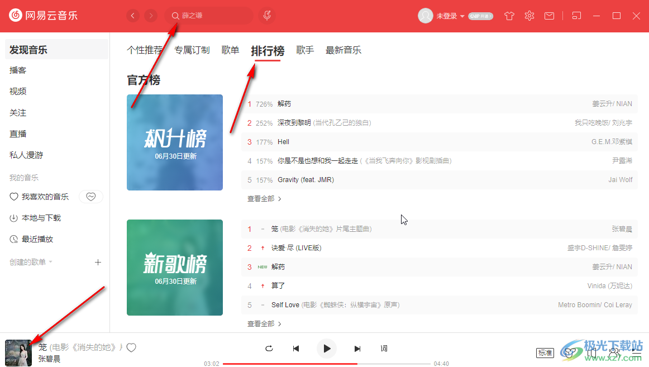
Task: Click the VIP 开通 badge
Action: tap(480, 16)
